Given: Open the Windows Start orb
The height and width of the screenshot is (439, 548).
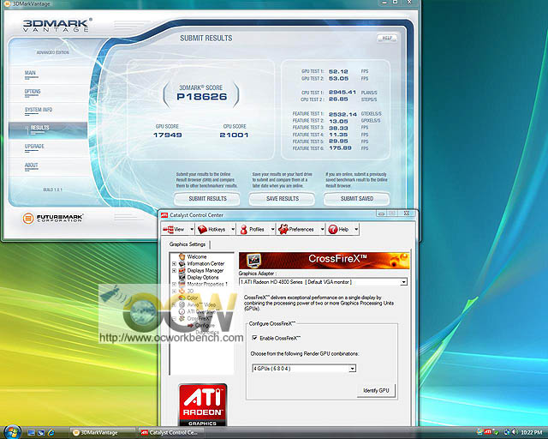Looking at the screenshot, I should point(12,432).
